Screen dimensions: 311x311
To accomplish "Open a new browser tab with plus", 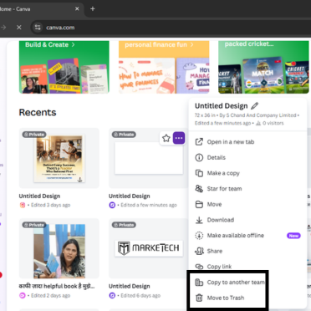I will [93, 9].
